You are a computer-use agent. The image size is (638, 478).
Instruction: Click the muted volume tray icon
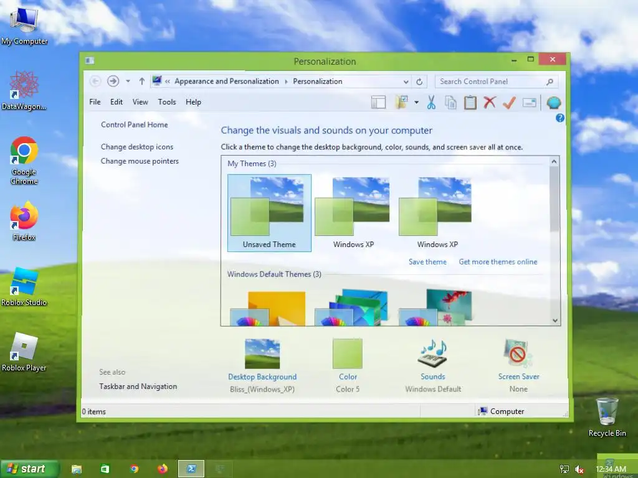(579, 469)
